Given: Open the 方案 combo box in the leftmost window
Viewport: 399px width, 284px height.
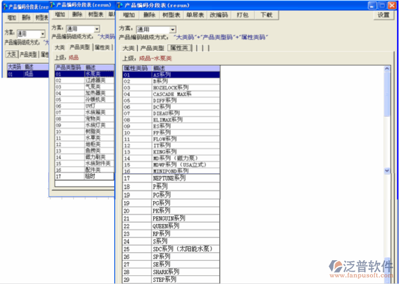Looking at the screenshot, I should [42, 34].
